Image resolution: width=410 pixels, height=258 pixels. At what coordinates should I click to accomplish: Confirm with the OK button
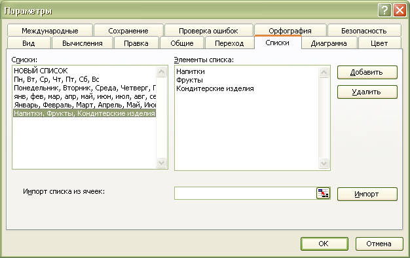[x=324, y=244]
